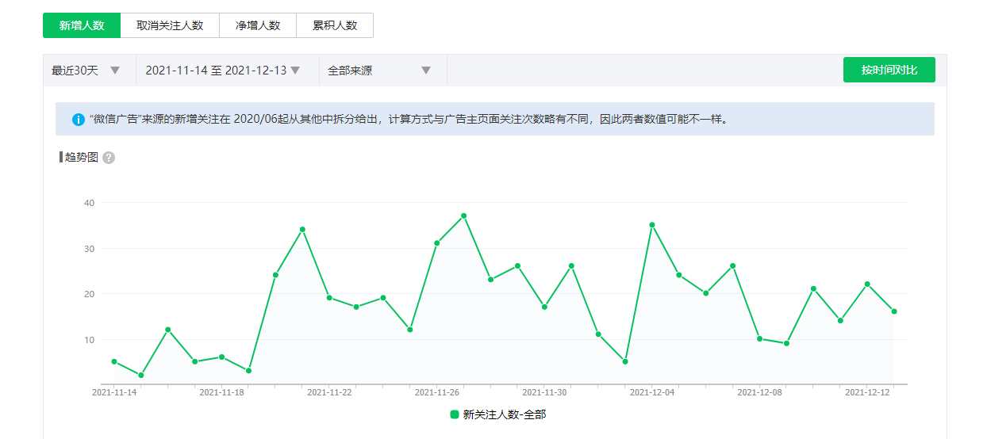Select the 净增人数 tab
Screen dimensions: 987x439
258,25
